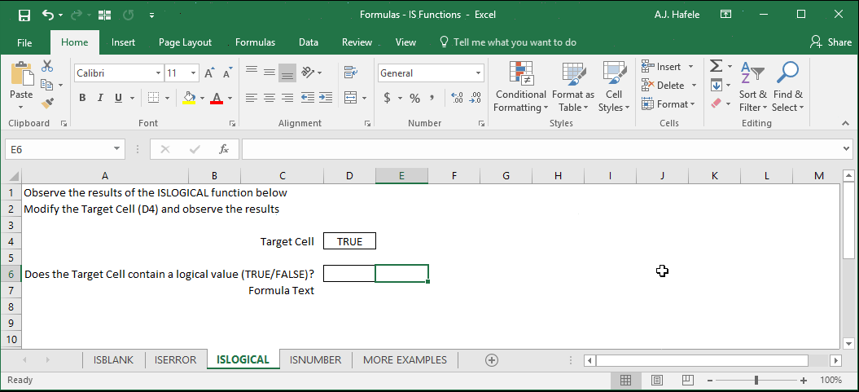Select the column E header
The image size is (859, 392).
[x=401, y=175]
